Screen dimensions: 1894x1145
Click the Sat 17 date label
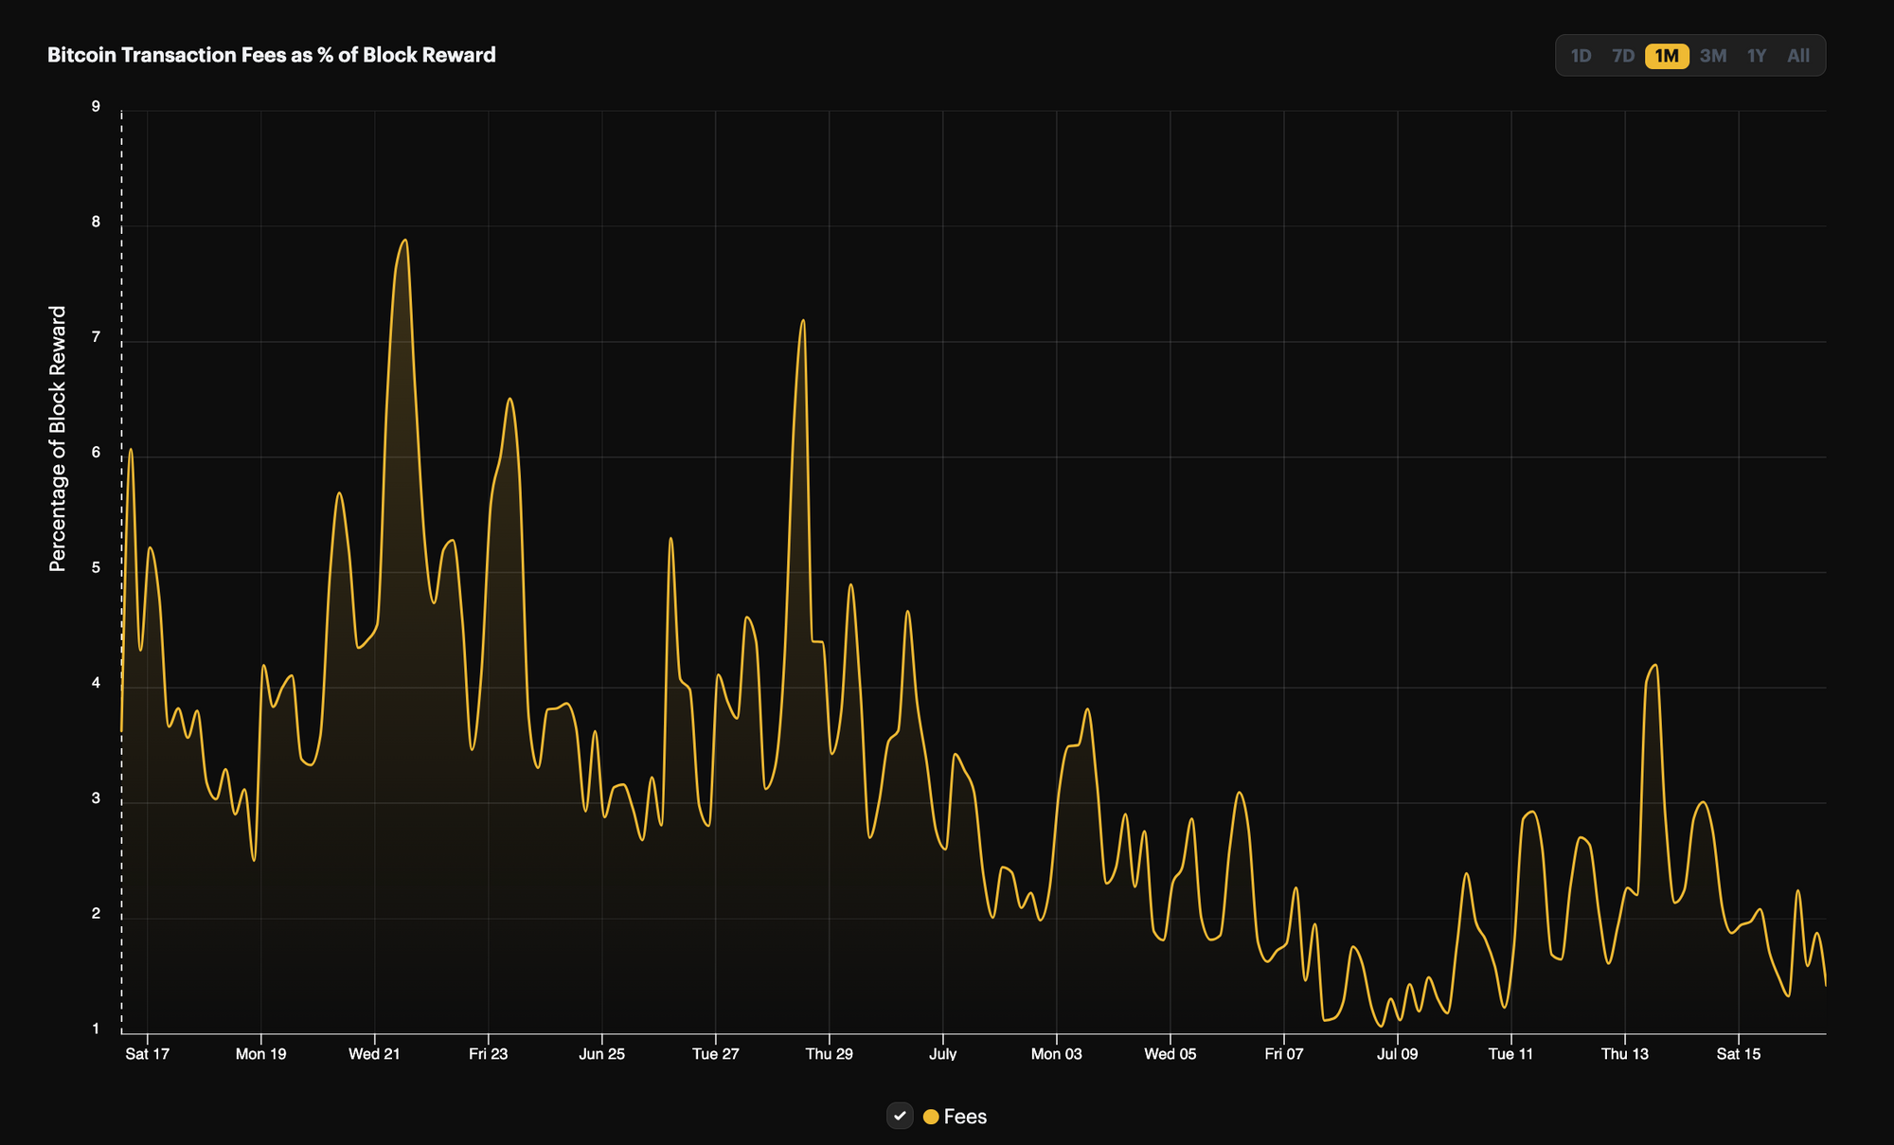click(x=147, y=1054)
